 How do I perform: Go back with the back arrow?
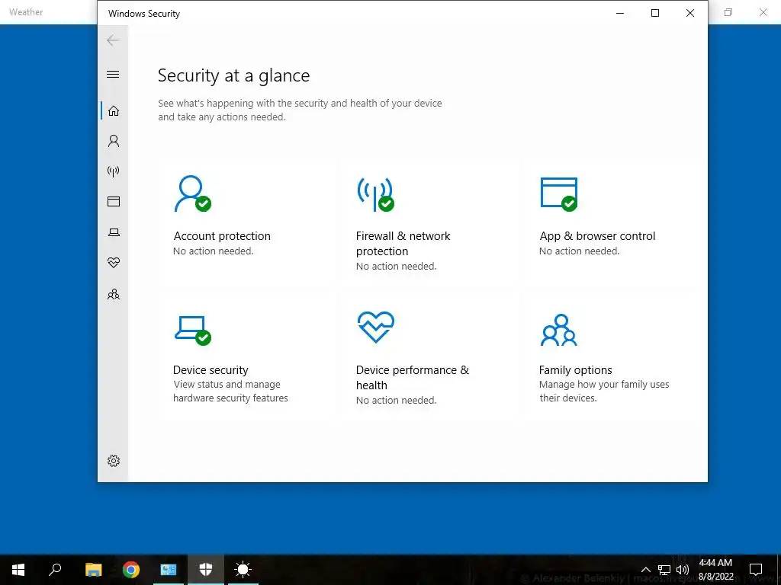click(113, 40)
